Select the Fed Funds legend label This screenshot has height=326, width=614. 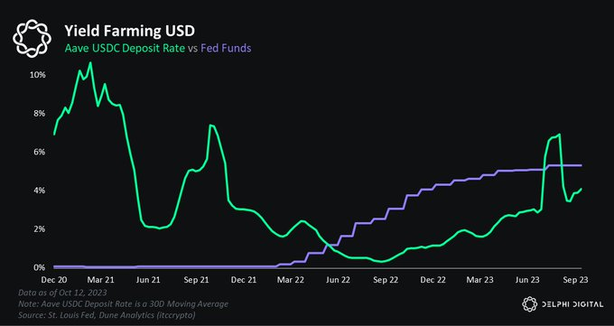pyautogui.click(x=226, y=49)
